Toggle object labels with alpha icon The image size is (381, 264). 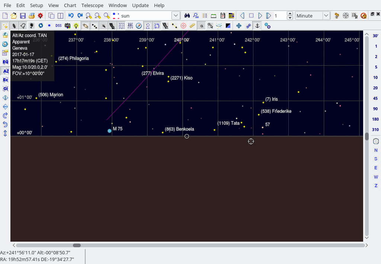coord(201,26)
